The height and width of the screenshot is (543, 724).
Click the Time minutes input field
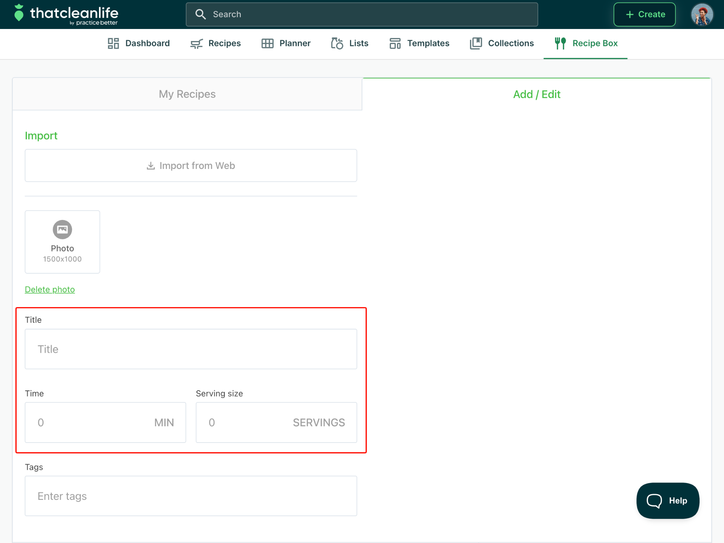105,422
